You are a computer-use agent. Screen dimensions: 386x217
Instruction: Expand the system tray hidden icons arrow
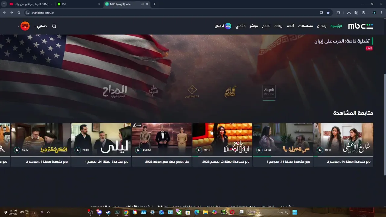coord(48,212)
